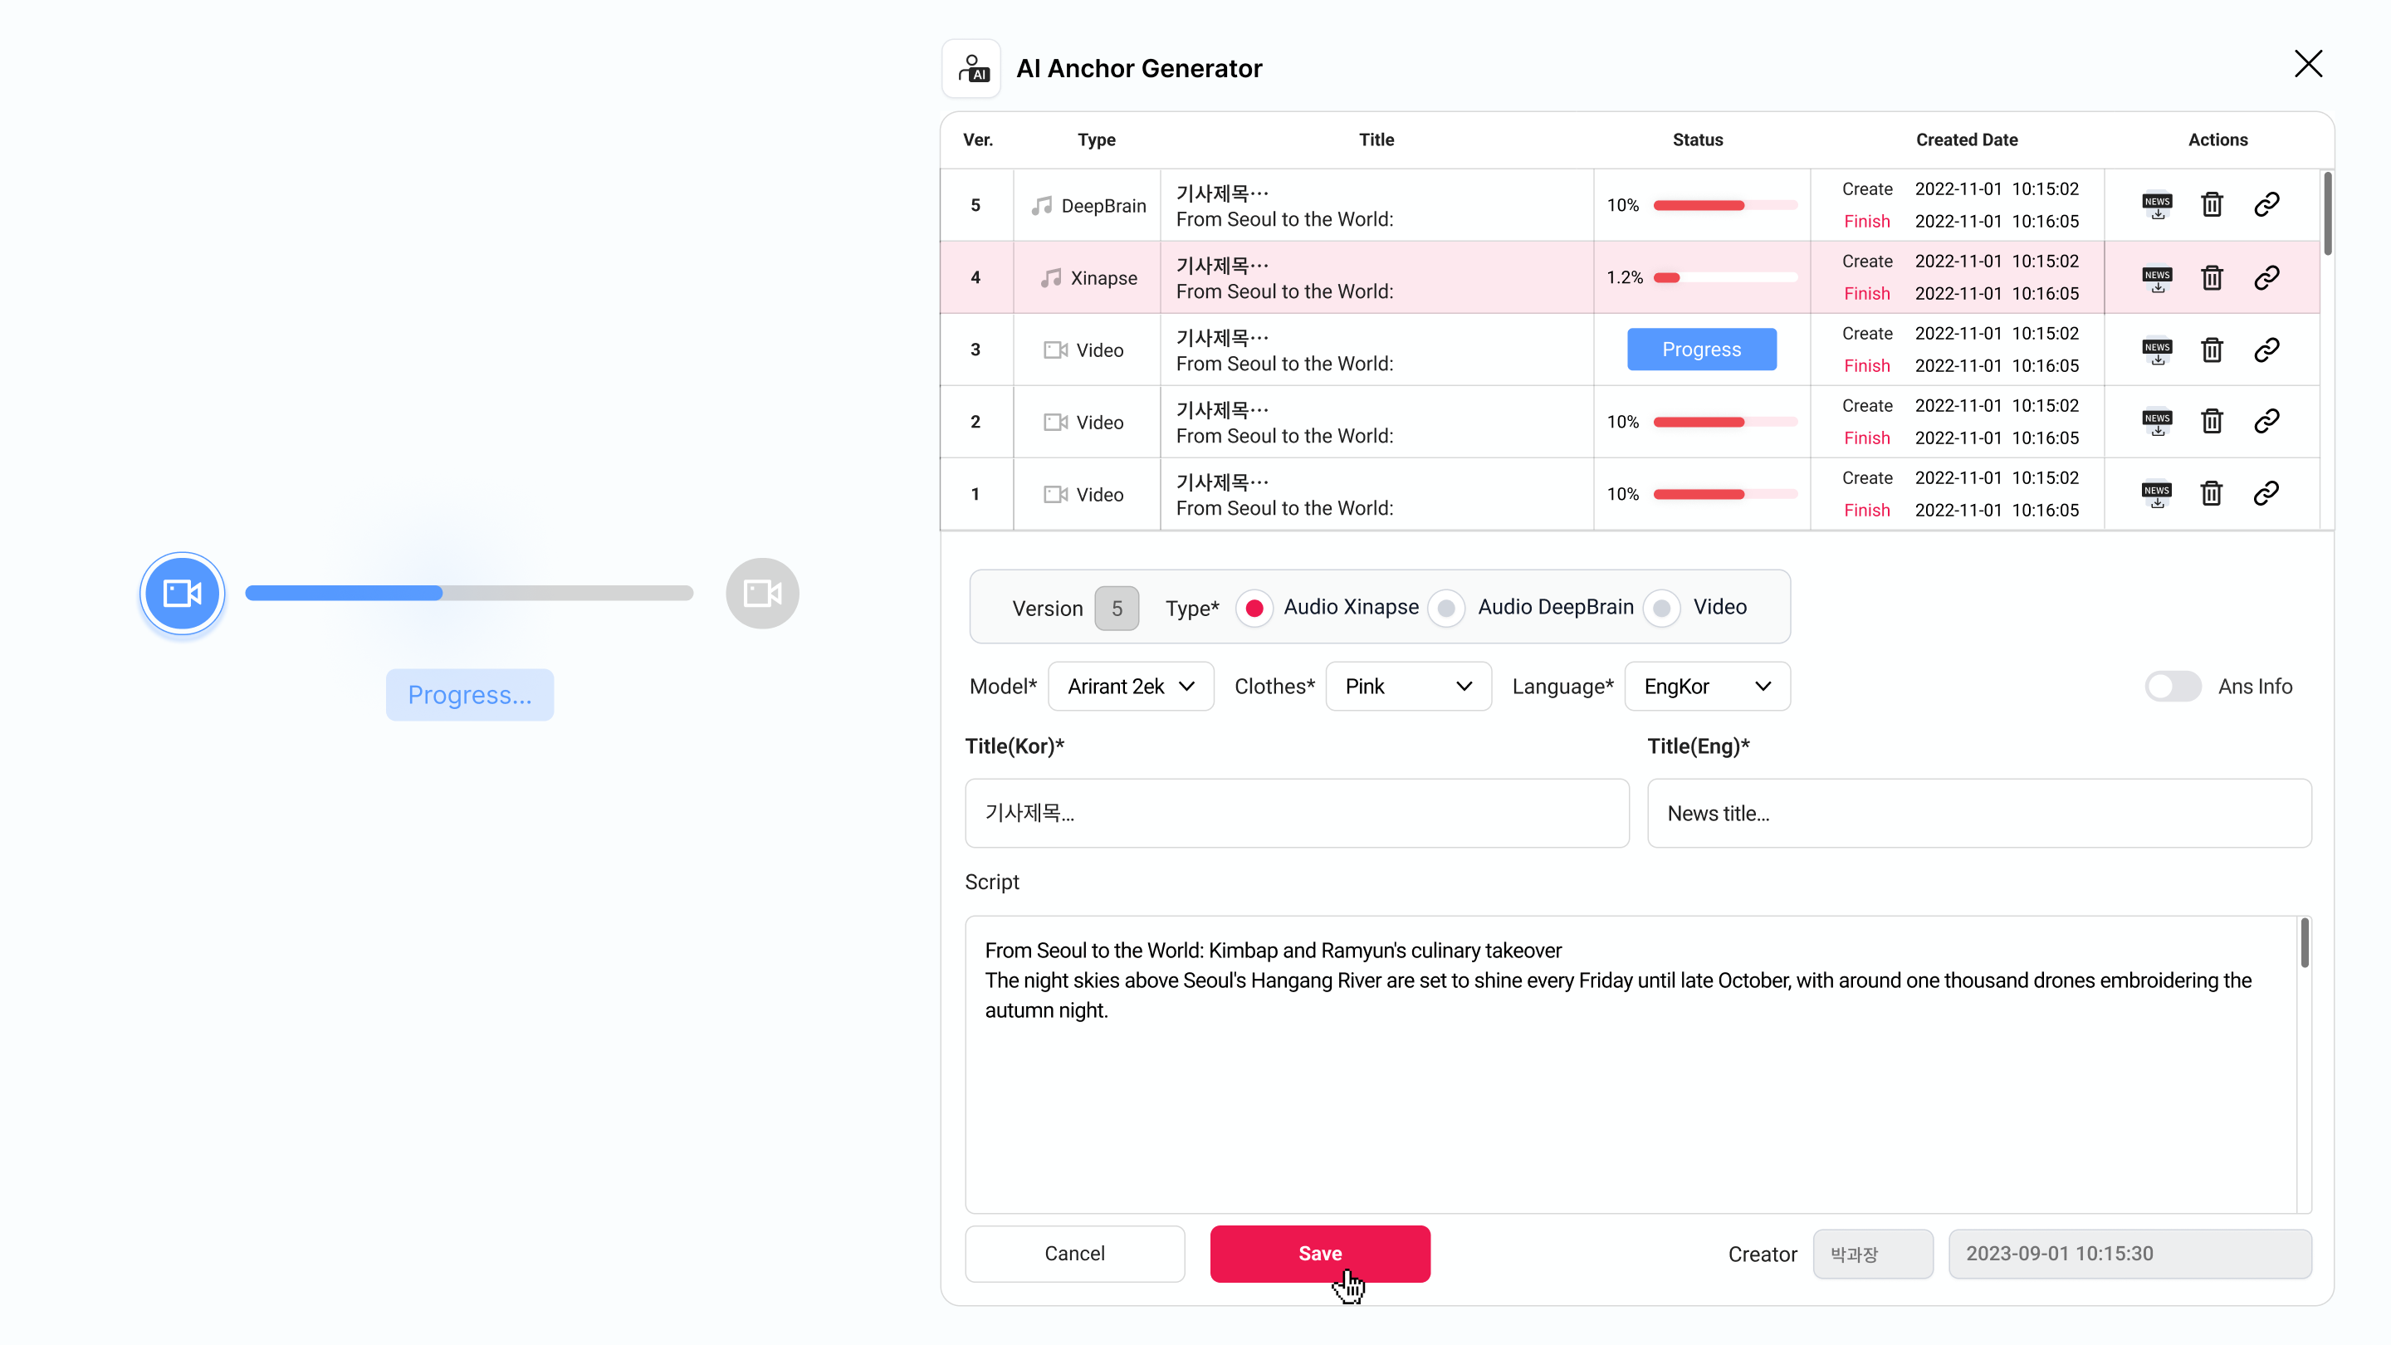The width and height of the screenshot is (2391, 1345).
Task: Copy link for version 3 video
Action: (2266, 350)
